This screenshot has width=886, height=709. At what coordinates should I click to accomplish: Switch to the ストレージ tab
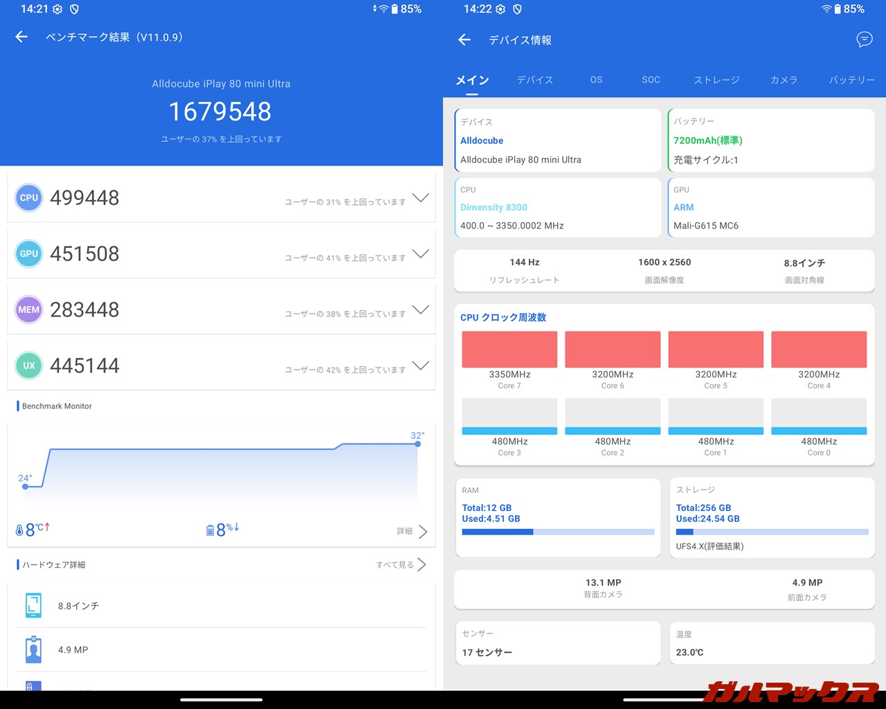(x=716, y=80)
